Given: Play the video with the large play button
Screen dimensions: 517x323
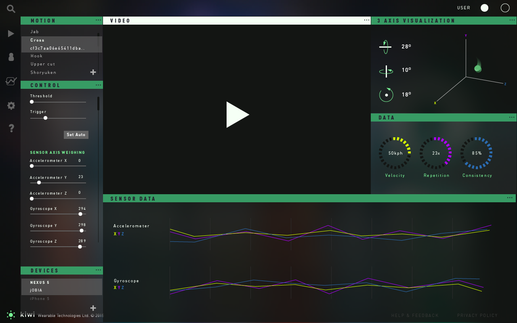Looking at the screenshot, I should click(237, 115).
